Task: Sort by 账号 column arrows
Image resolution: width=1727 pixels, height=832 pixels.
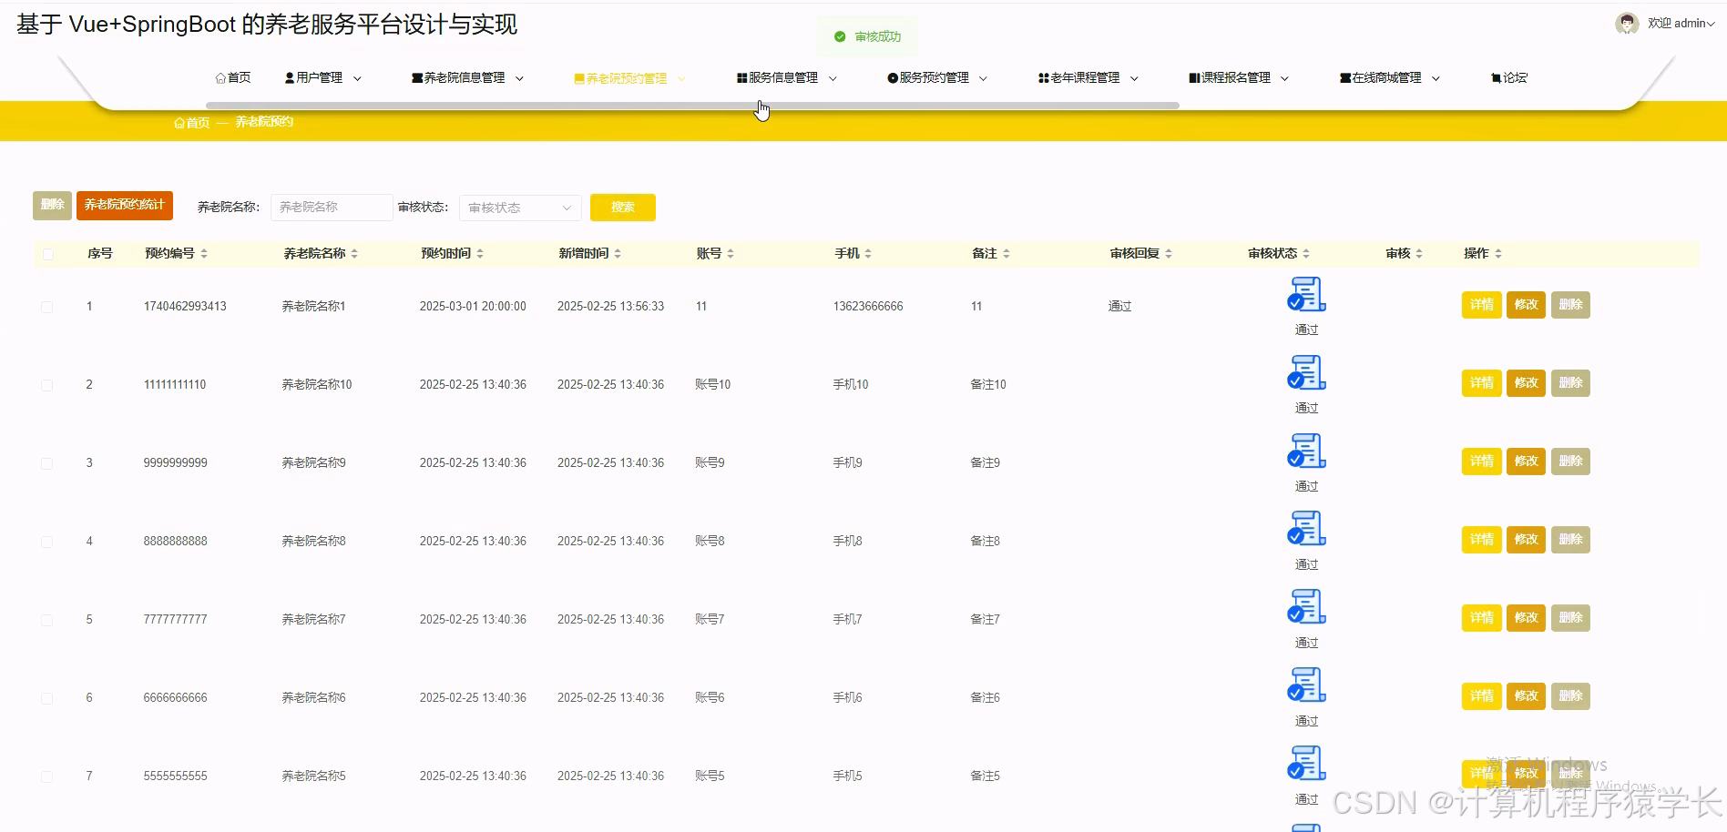Action: tap(731, 254)
